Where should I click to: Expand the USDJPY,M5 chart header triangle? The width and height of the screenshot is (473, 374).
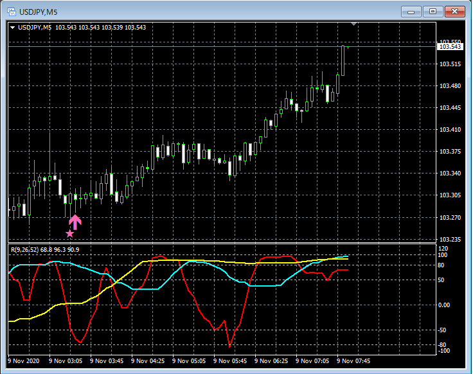[13, 28]
